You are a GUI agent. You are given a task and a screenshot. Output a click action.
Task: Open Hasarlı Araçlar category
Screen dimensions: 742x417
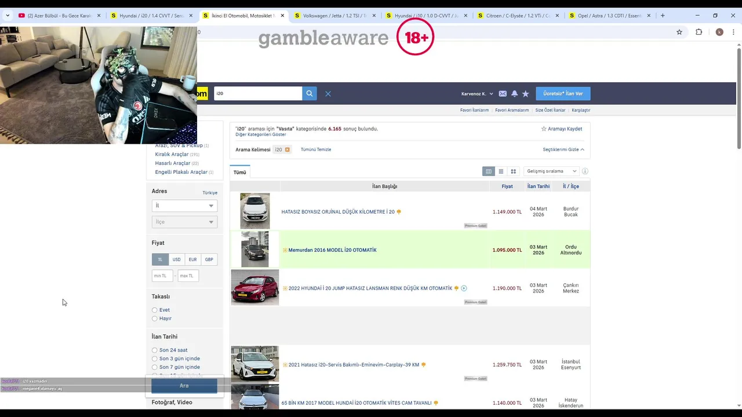(x=173, y=163)
